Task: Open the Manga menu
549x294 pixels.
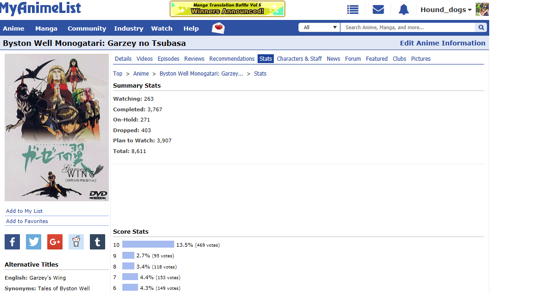Action: pos(46,28)
